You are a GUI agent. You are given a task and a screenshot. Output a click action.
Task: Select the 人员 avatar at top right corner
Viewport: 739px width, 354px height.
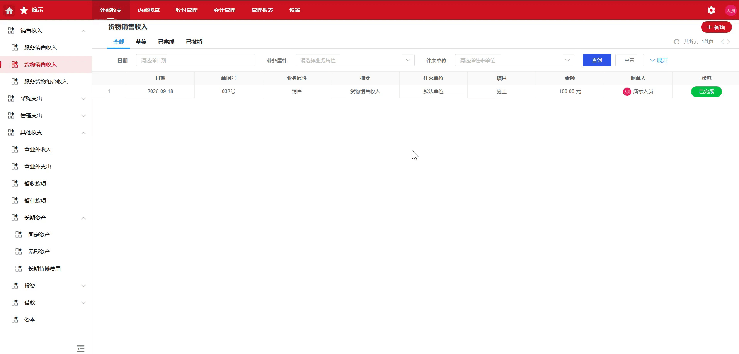tap(731, 10)
